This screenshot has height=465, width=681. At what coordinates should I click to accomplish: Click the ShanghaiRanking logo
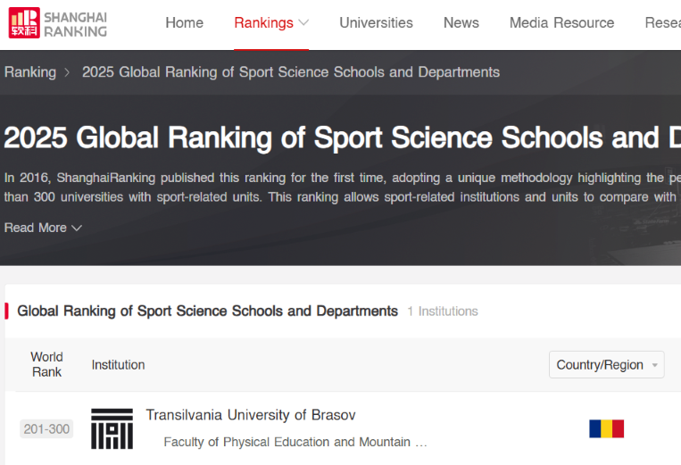click(x=59, y=23)
